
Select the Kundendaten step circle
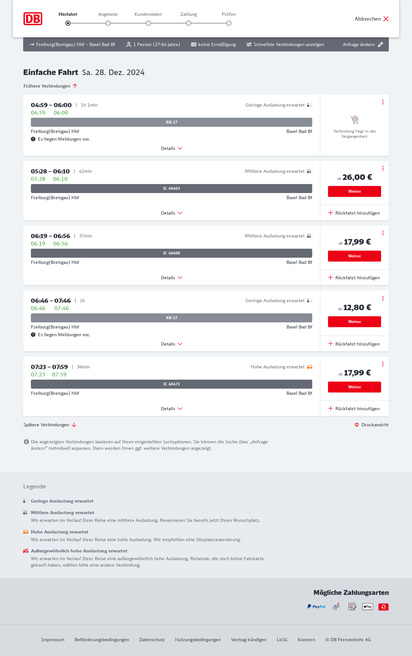pyautogui.click(x=148, y=23)
